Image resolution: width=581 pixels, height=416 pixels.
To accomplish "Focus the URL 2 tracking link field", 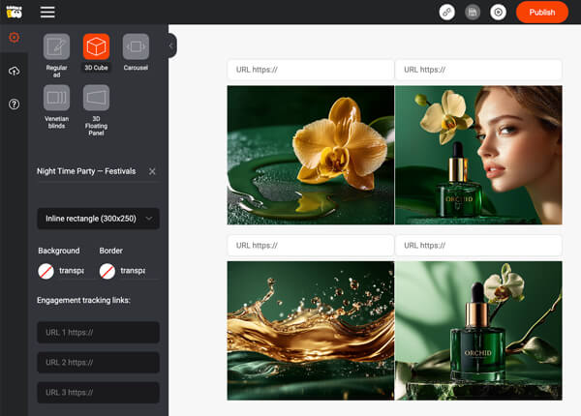I will 98,363.
